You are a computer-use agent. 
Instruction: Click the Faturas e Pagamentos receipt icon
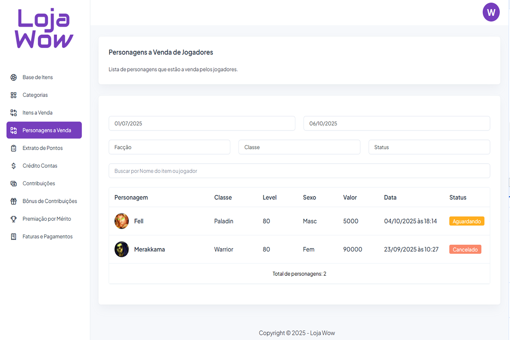coord(14,237)
